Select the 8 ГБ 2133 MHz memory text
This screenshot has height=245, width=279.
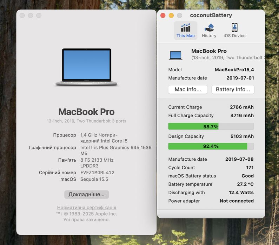tap(97, 163)
